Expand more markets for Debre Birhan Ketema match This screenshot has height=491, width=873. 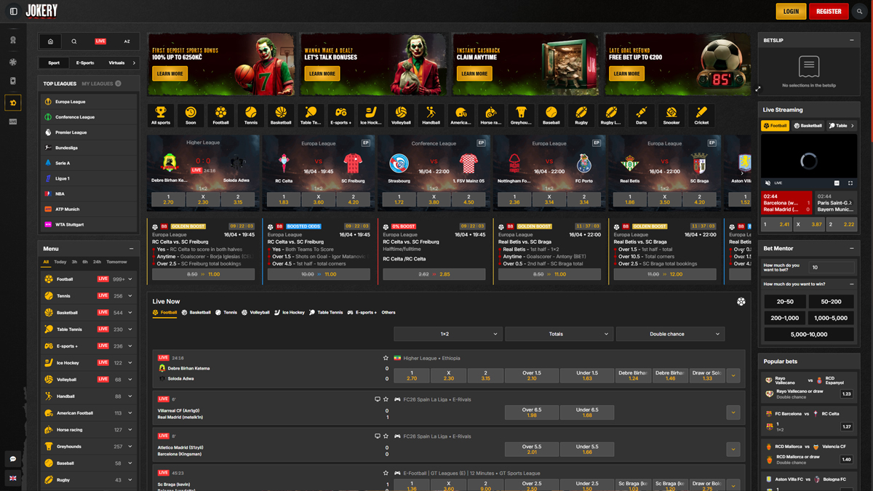733,376
